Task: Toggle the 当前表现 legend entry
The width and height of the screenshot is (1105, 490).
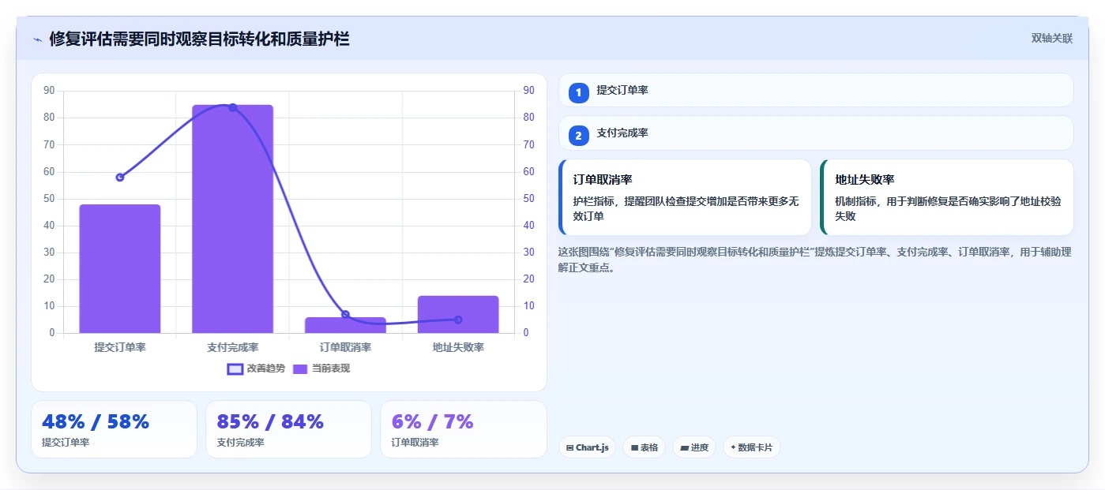Action: click(321, 368)
